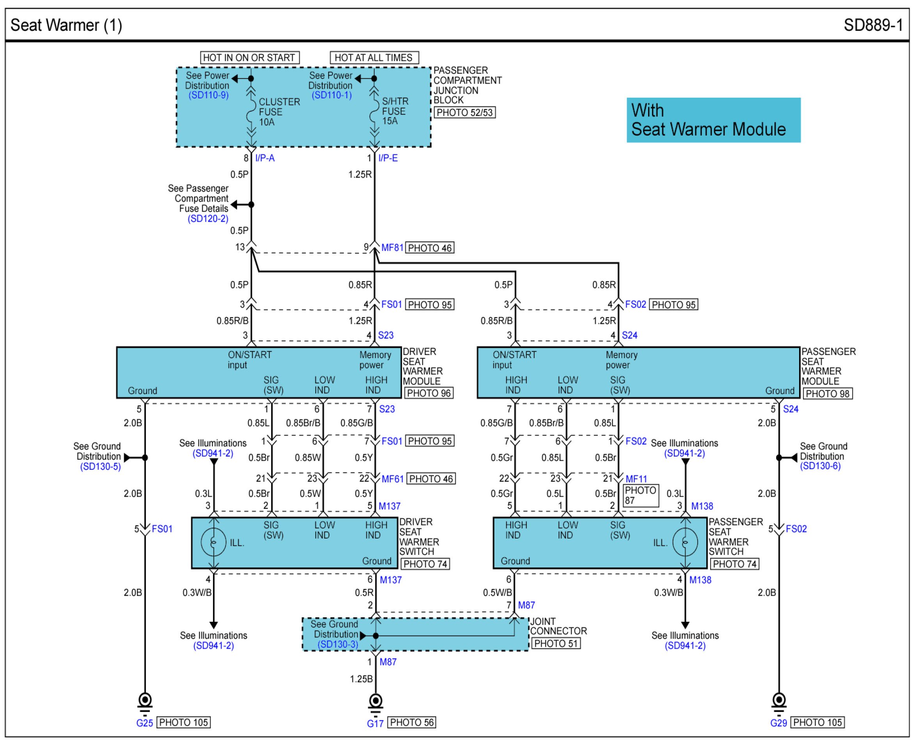Click the driver switch ILL. lamp symbol
Screen dimensions: 915x744
tap(213, 542)
